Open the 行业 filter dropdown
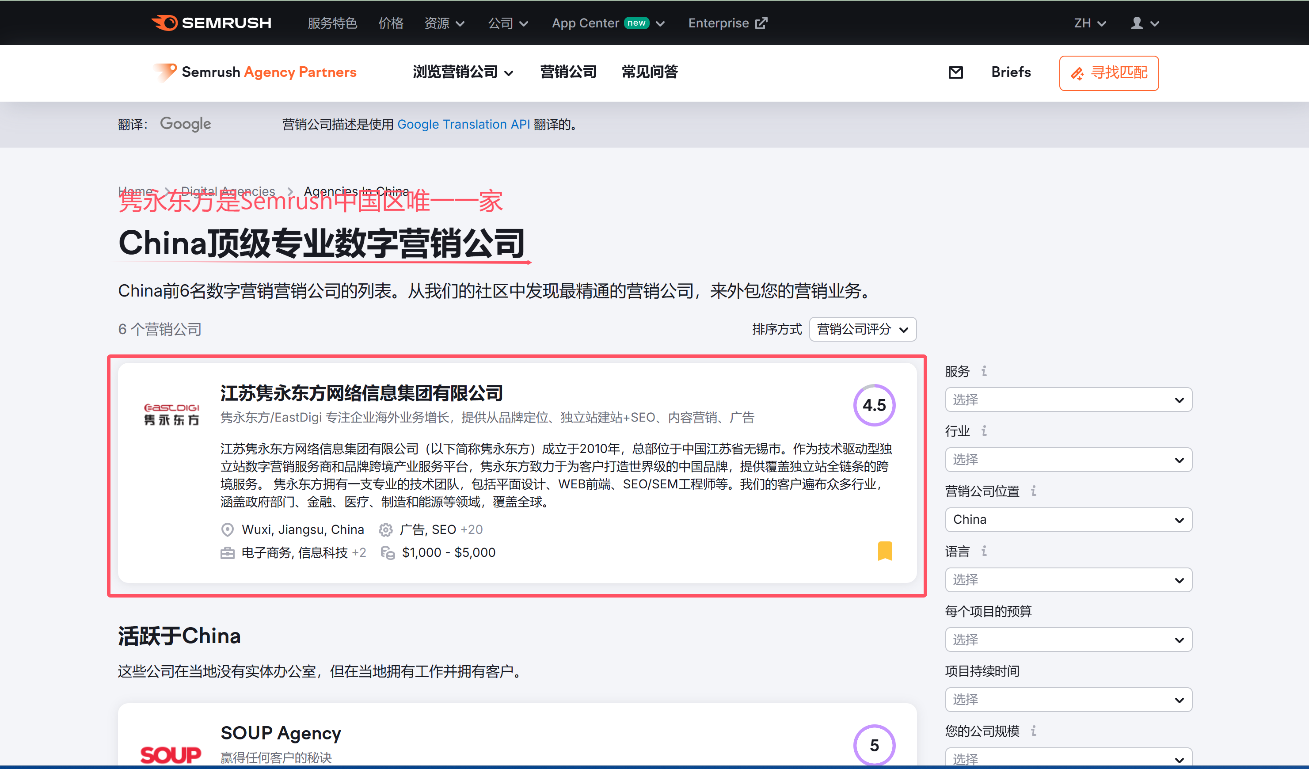 (1069, 459)
